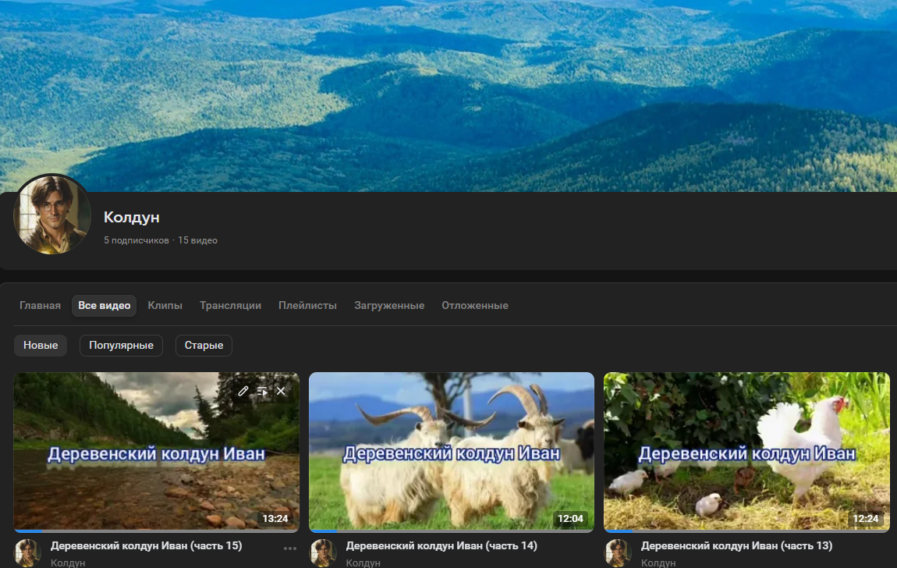Click the 12:24 duration badge
Image resolution: width=897 pixels, height=568 pixels.
[866, 519]
